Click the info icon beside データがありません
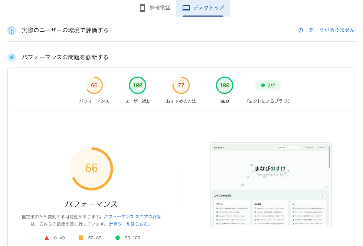 tap(301, 30)
